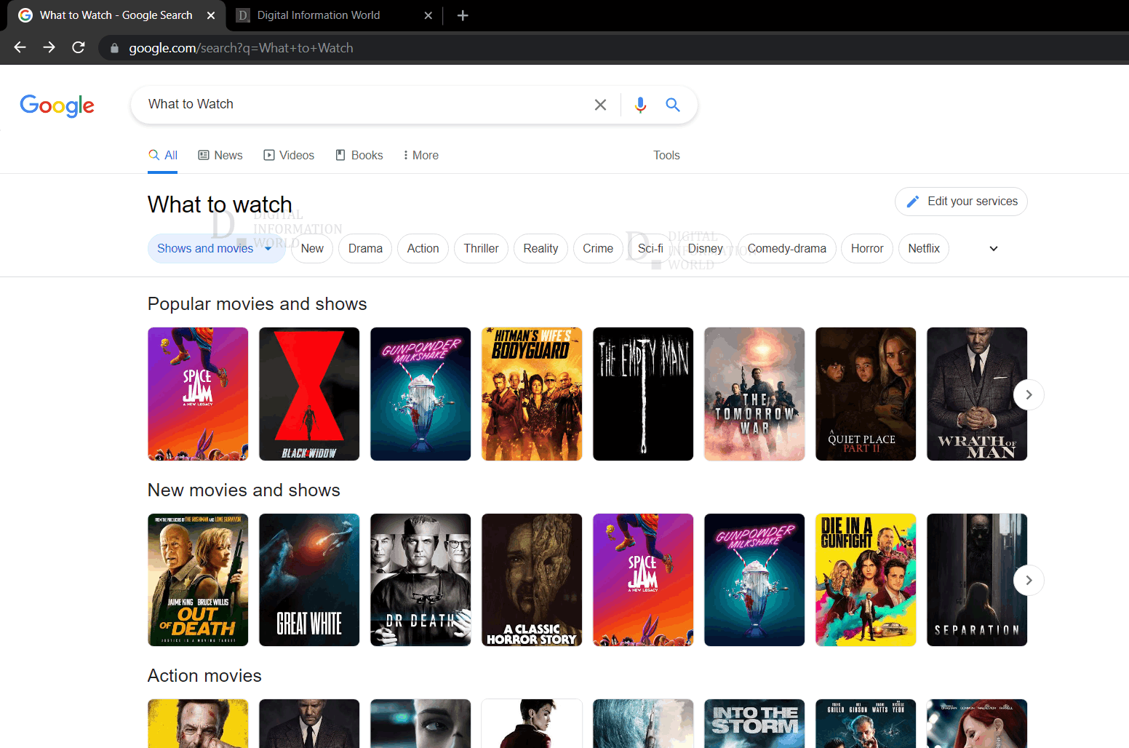The width and height of the screenshot is (1129, 748).
Task: Click the microphone icon to search by voice
Action: click(640, 105)
